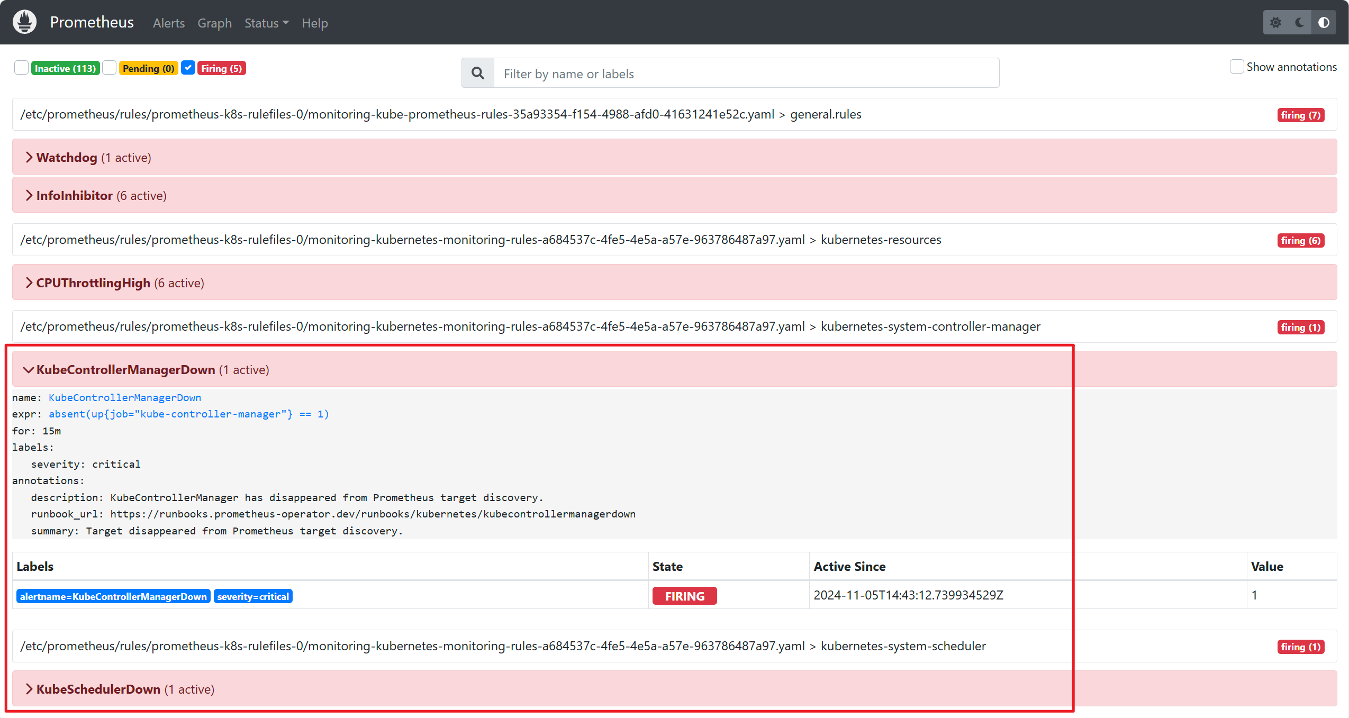The height and width of the screenshot is (718, 1349).
Task: Click the Prometheus flame logo icon
Action: [24, 22]
